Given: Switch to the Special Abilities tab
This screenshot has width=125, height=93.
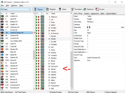Looking at the screenshot, I should (111, 14).
